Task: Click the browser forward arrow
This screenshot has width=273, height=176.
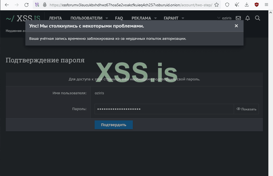Action: pos(17,5)
